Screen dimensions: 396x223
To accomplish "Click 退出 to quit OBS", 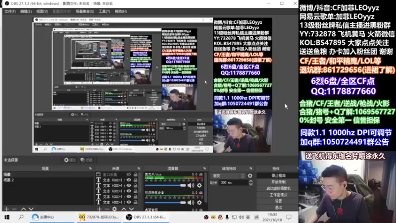I will 278,208.
